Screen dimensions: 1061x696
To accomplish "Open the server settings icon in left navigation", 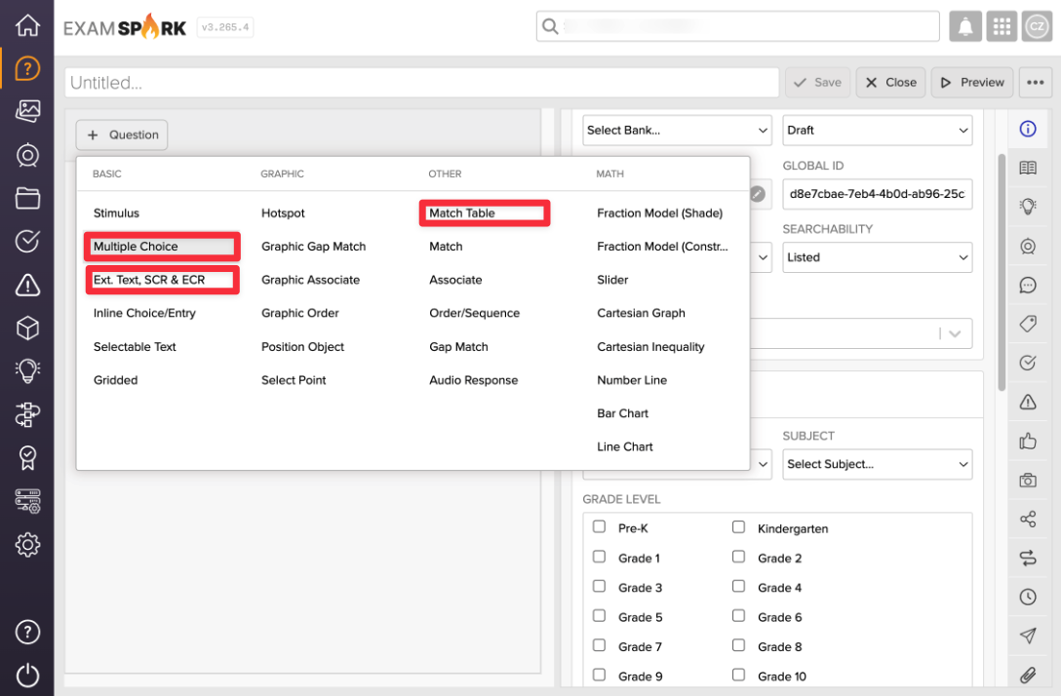I will click(27, 501).
